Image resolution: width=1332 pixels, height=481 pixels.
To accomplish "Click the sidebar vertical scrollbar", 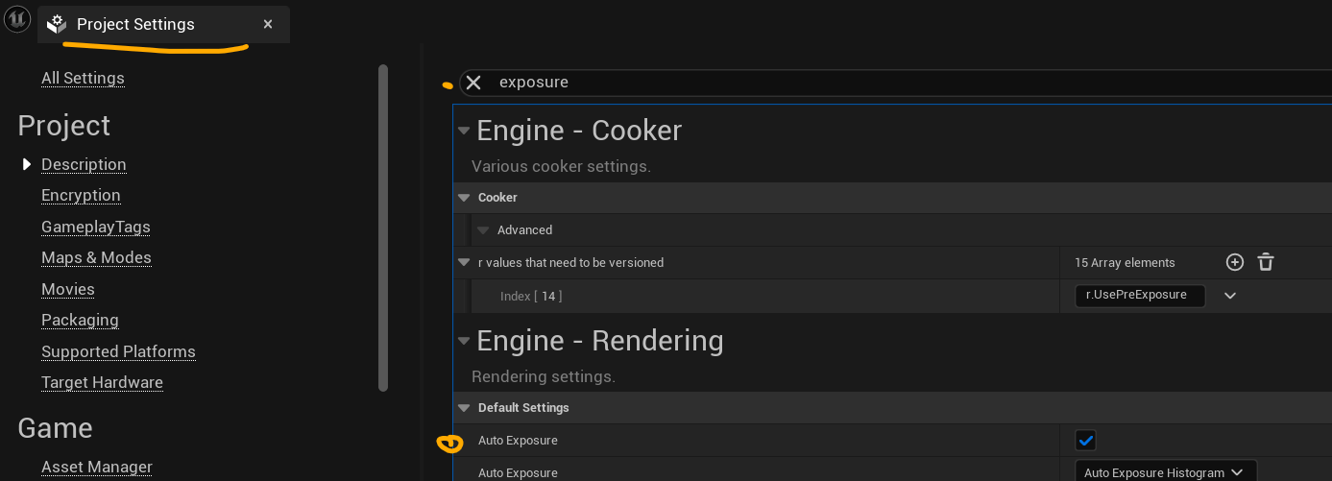I will (x=383, y=228).
